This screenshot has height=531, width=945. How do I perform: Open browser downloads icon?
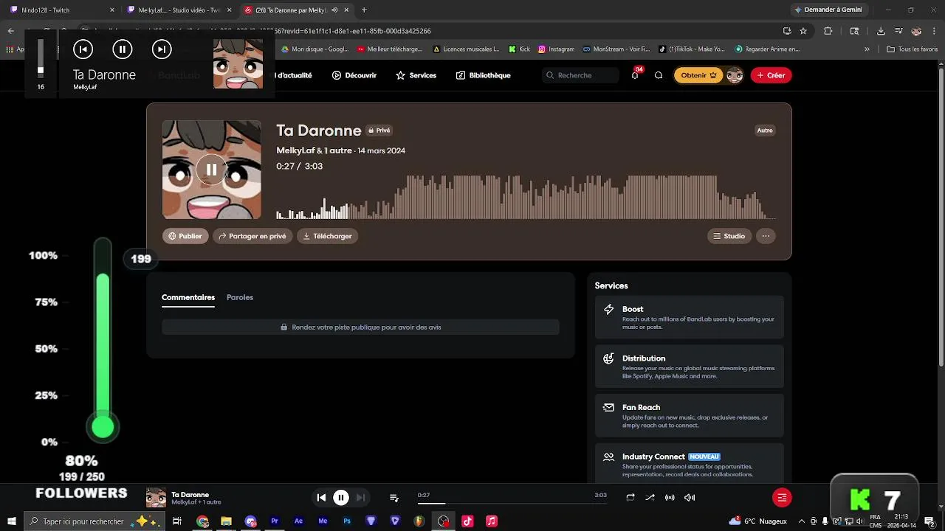pyautogui.click(x=881, y=31)
